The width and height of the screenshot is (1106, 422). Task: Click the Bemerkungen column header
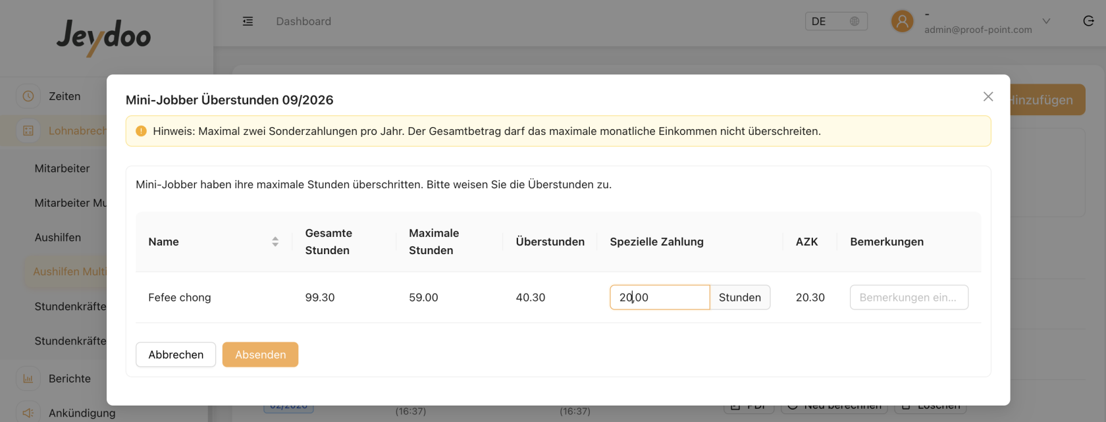[887, 242]
